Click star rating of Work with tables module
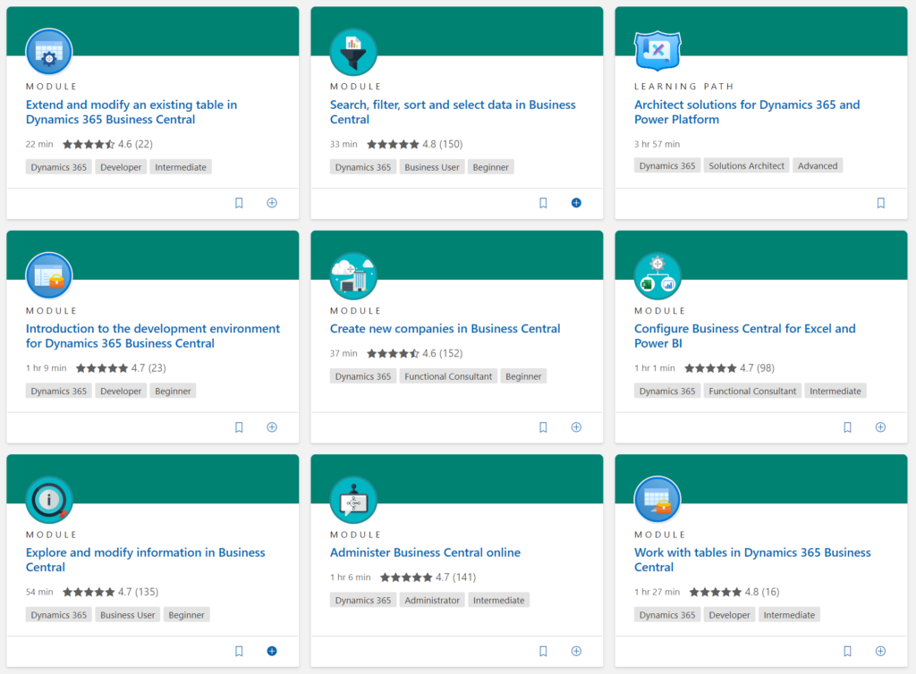Screen dimensions: 916x674 tap(715, 592)
